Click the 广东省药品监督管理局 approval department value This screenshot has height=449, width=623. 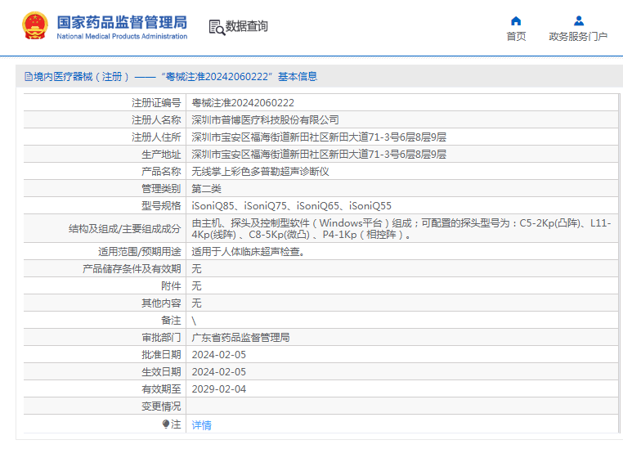pyautogui.click(x=240, y=338)
